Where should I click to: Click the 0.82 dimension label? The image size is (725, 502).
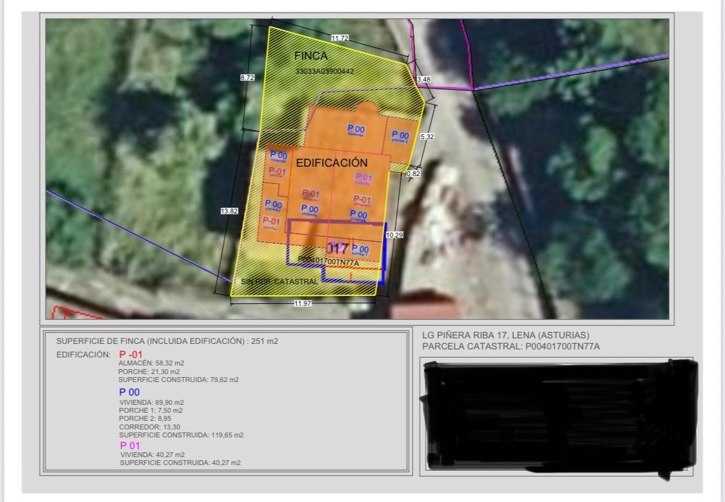click(413, 173)
